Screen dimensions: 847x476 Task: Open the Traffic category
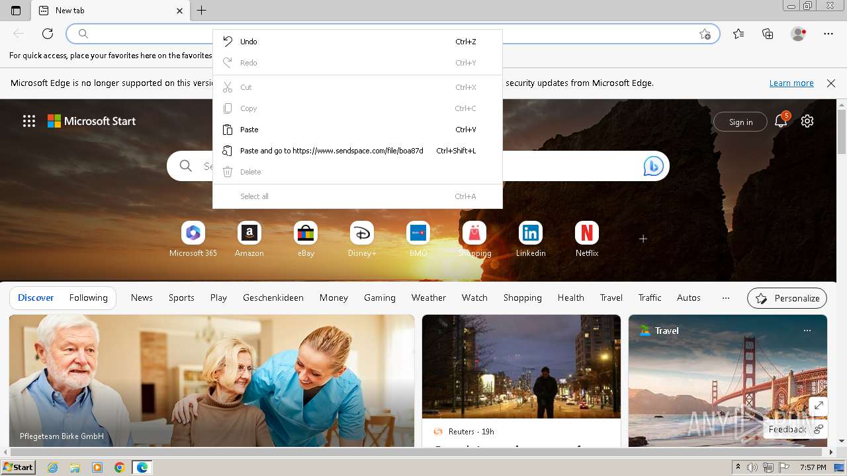[650, 297]
